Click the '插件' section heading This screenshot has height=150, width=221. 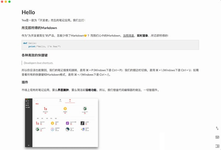[x=25, y=82]
